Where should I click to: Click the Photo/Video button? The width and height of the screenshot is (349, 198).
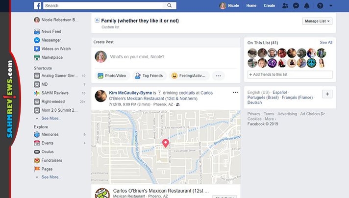click(x=112, y=76)
